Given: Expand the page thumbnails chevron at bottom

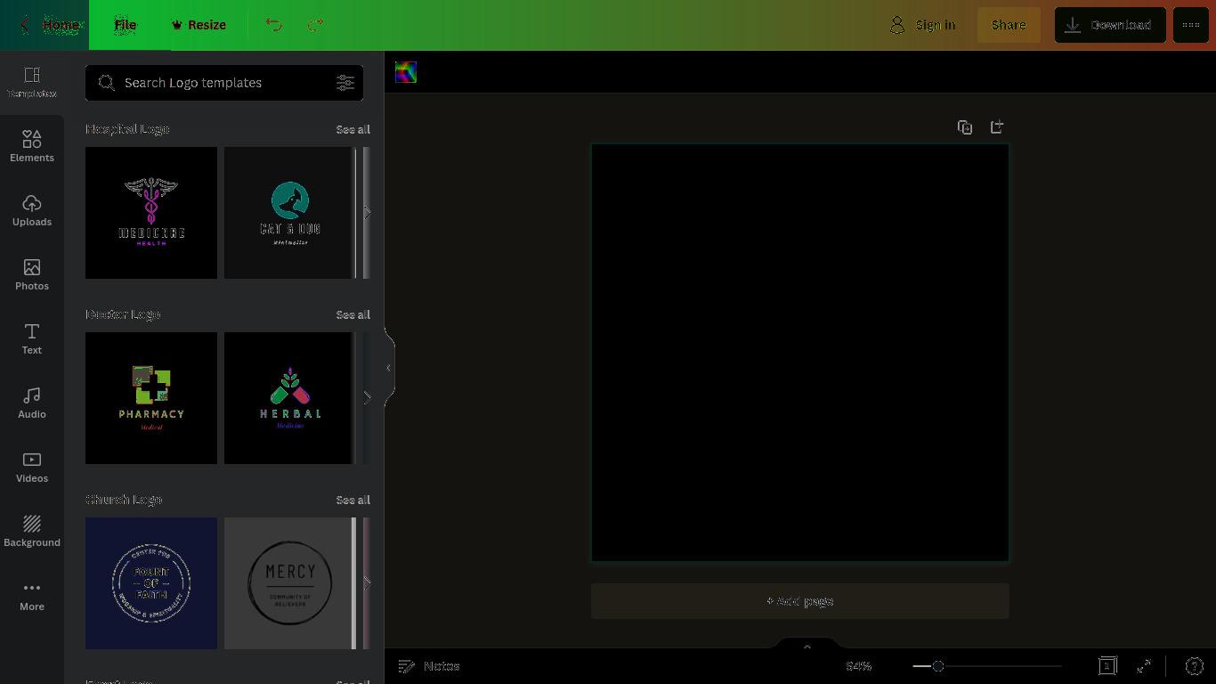Looking at the screenshot, I should 807,646.
